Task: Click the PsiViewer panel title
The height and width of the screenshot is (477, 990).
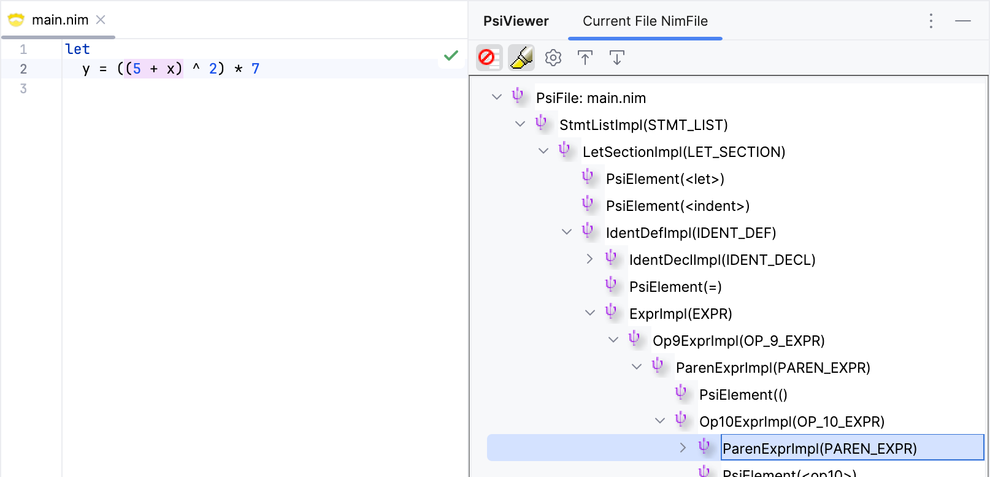Action: pyautogui.click(x=516, y=21)
